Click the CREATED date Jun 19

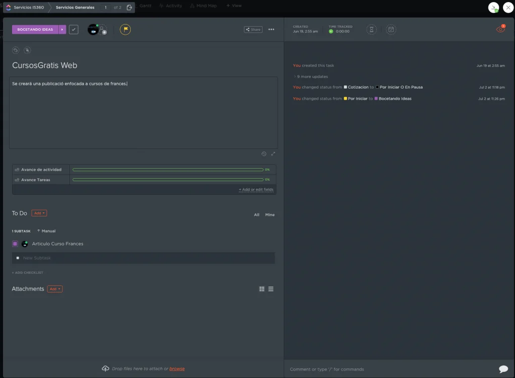click(305, 32)
